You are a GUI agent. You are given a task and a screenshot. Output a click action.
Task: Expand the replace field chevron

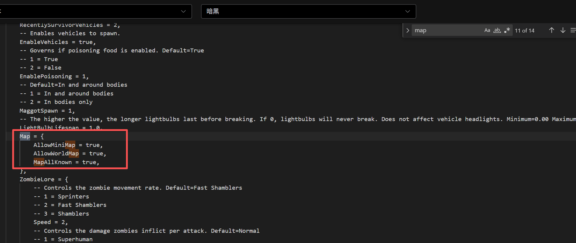click(x=408, y=30)
